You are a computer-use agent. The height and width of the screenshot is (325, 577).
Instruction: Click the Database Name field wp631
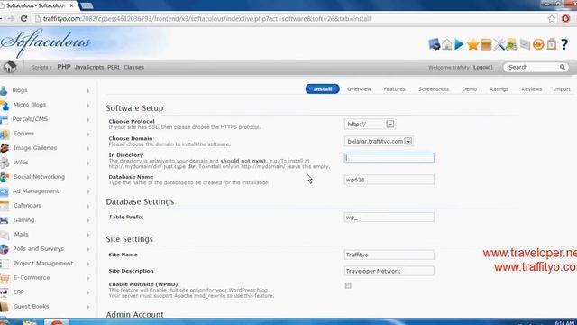pyautogui.click(x=389, y=180)
